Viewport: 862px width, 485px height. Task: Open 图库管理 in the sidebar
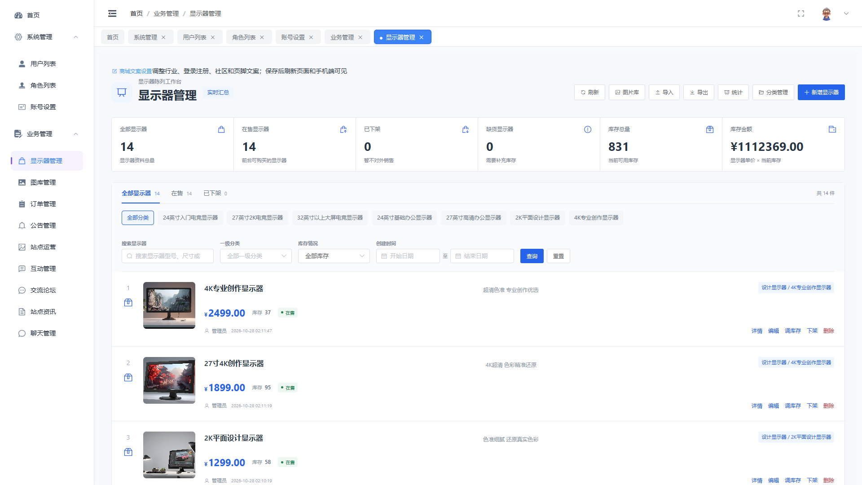pos(47,182)
